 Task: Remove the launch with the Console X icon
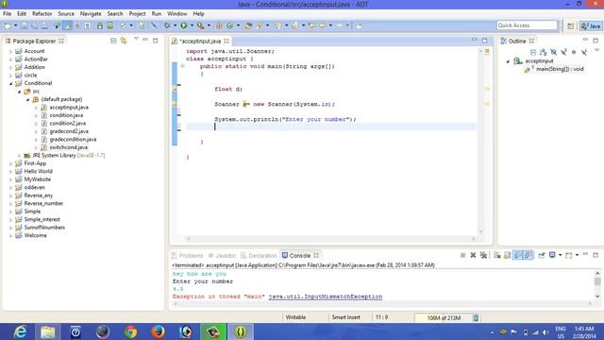(473, 255)
